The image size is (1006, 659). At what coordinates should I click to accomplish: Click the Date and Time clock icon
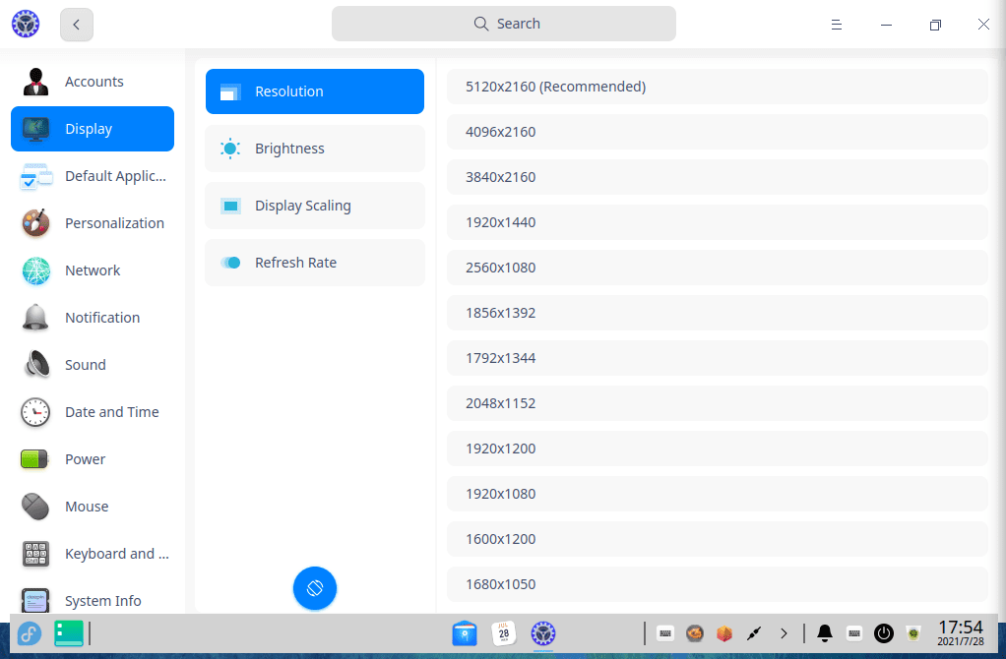(35, 412)
